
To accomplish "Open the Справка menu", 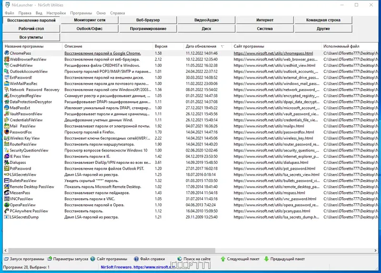I will pyautogui.click(x=117, y=13).
